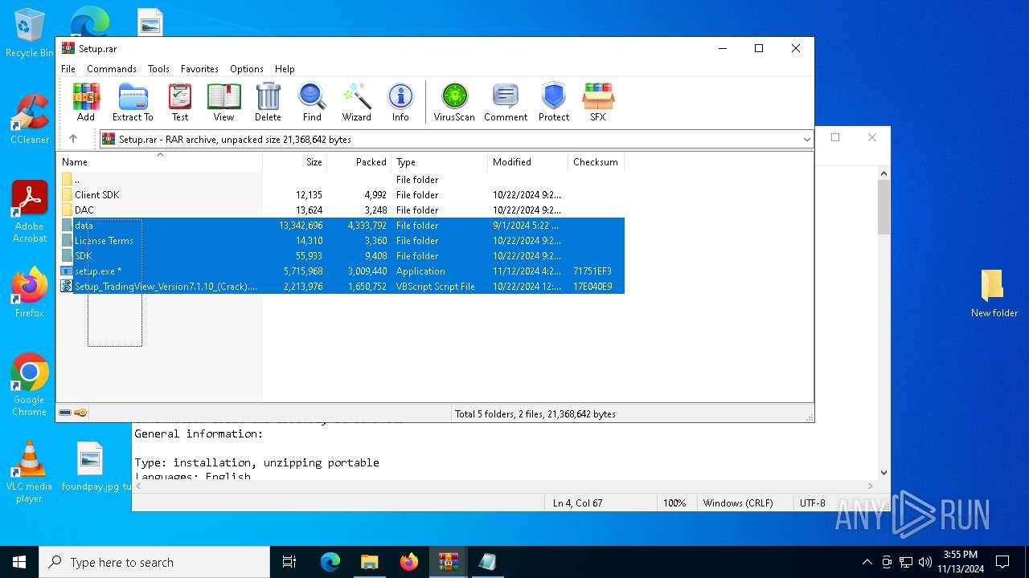Viewport: 1029px width, 578px height.
Task: Click the Extract To toolbar icon
Action: point(133,102)
